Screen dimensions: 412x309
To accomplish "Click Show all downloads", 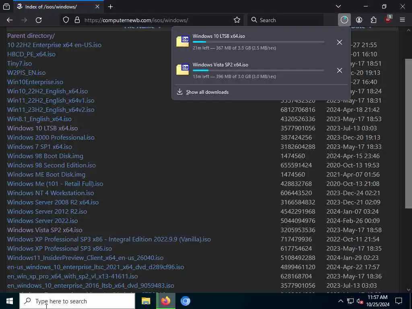I will click(x=207, y=92).
